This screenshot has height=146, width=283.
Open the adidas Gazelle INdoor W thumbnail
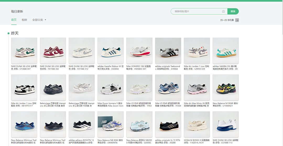click(111, 51)
